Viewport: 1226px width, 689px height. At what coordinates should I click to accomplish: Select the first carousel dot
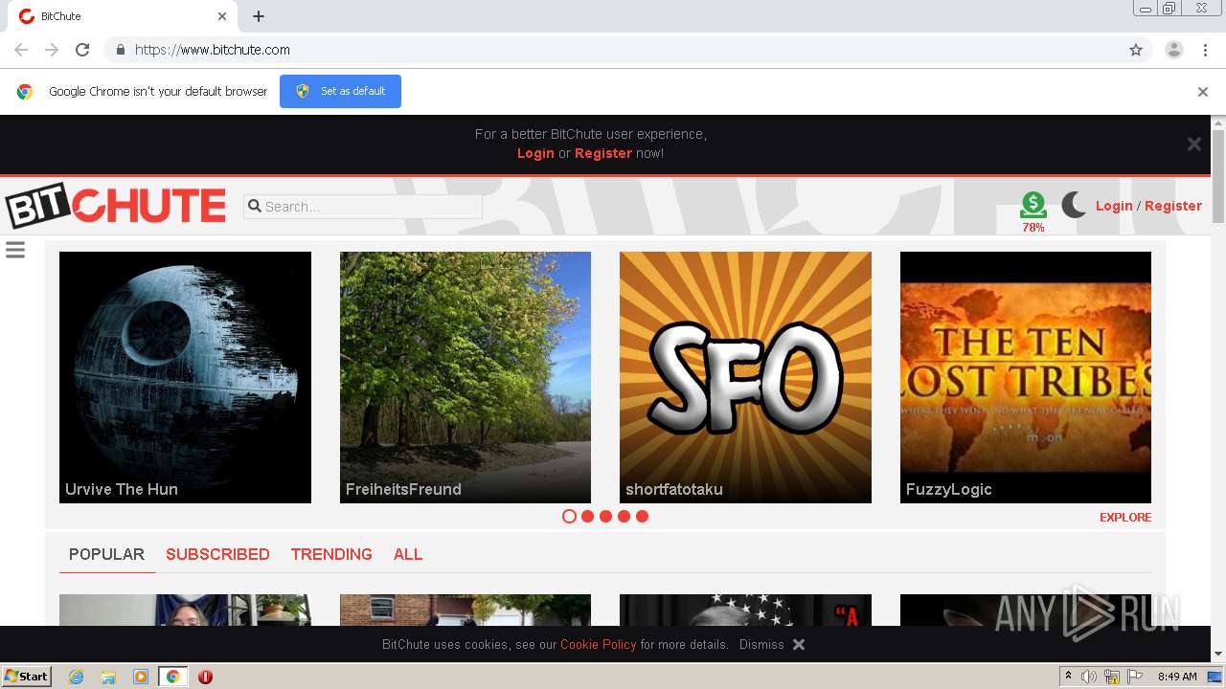coord(569,516)
